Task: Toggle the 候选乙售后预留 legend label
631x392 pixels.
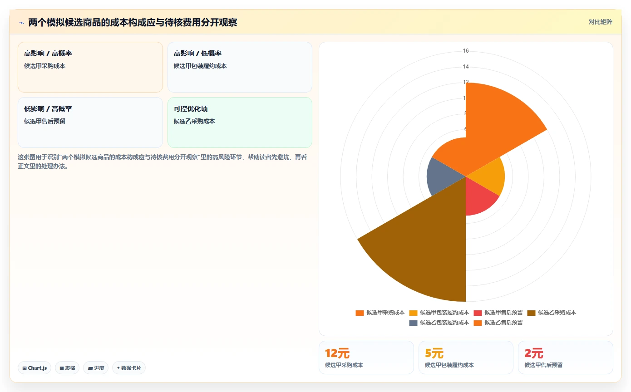Action: click(x=503, y=323)
